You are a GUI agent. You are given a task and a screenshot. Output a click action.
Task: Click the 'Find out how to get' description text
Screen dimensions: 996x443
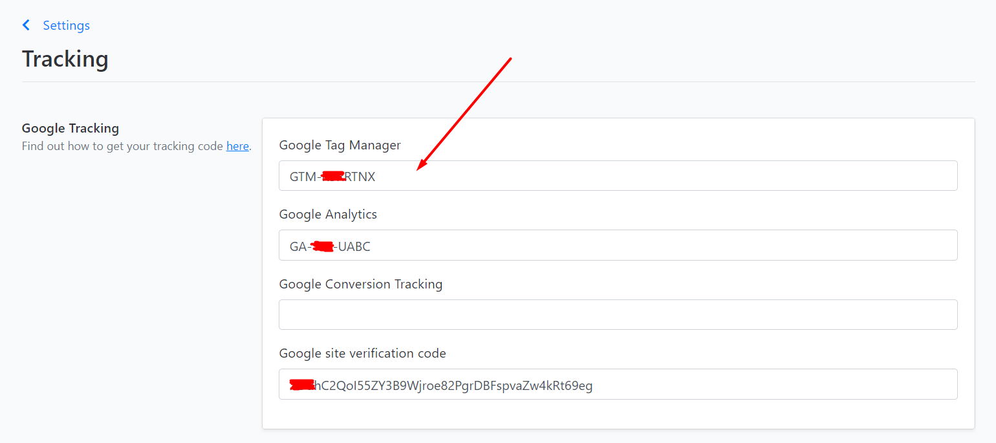[x=72, y=146]
